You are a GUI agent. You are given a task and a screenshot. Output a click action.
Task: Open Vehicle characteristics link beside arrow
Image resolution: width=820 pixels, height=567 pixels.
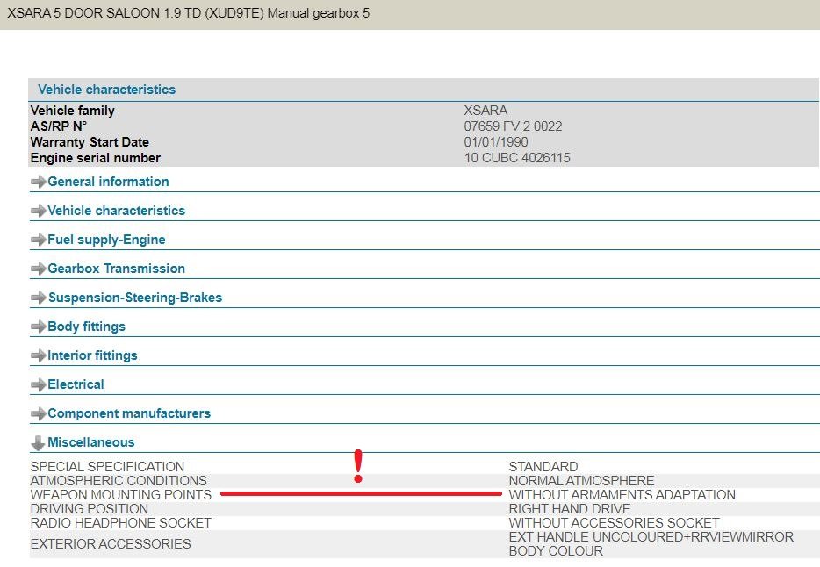(116, 210)
